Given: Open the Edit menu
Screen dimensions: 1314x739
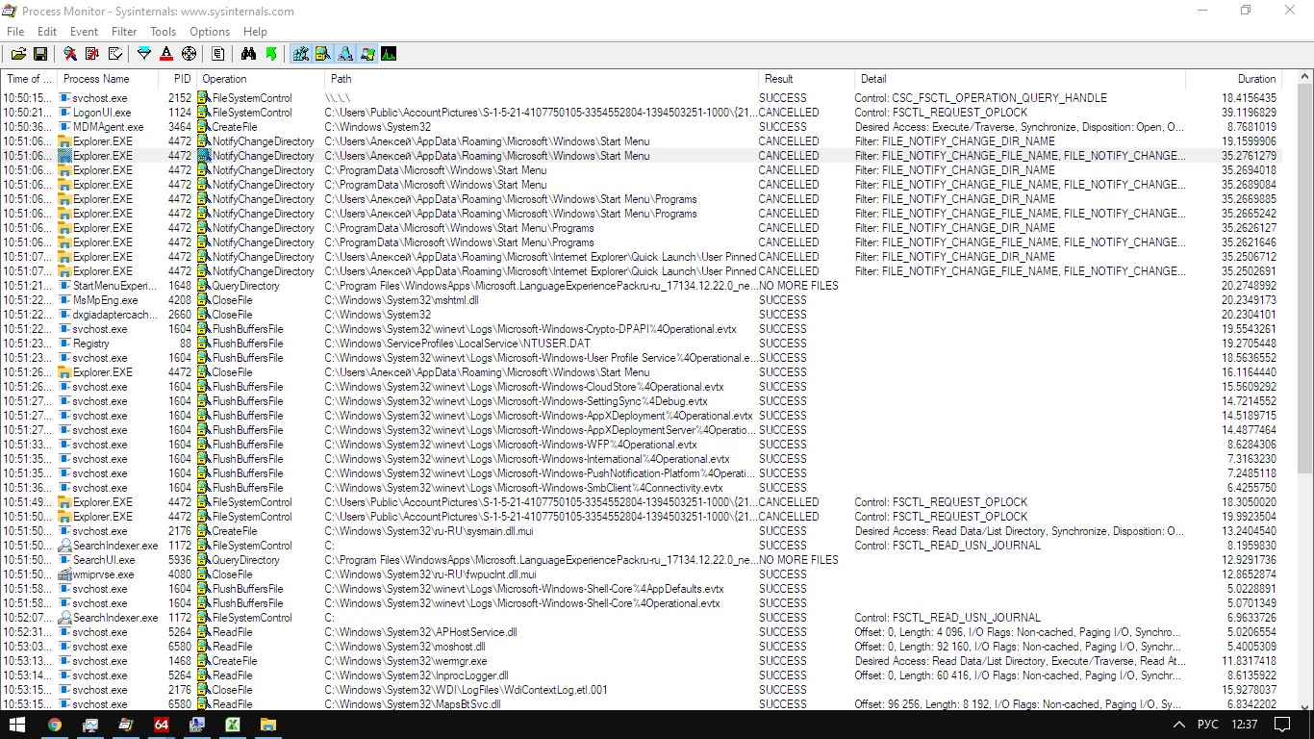Looking at the screenshot, I should (47, 32).
